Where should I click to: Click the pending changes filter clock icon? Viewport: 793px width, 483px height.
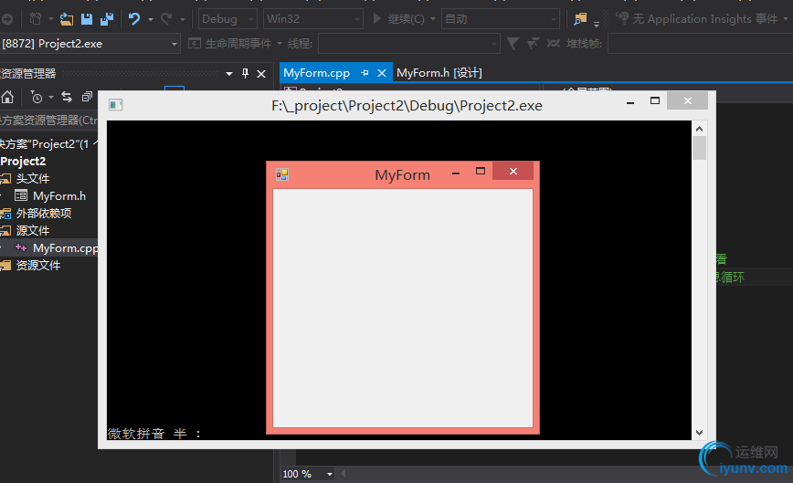click(37, 97)
